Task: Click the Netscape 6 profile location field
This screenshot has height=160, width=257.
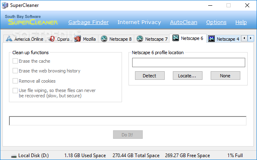Action: (189, 62)
